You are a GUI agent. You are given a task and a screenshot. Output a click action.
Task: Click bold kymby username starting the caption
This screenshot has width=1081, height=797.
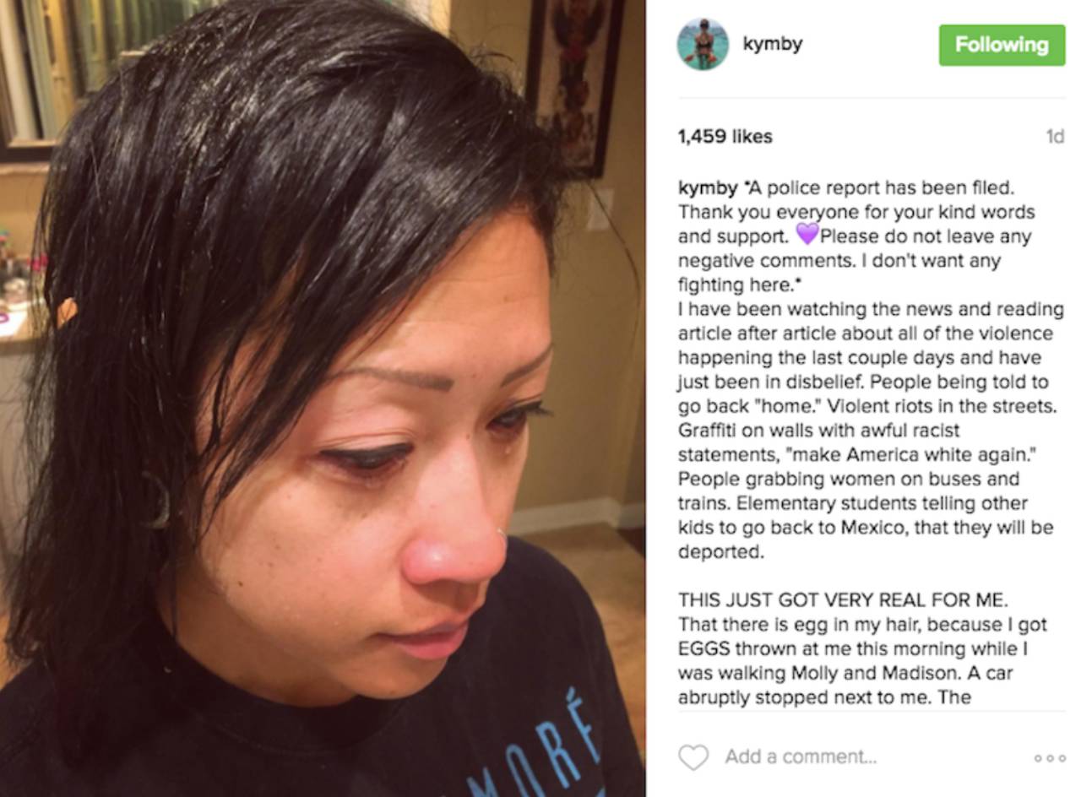coord(707,188)
